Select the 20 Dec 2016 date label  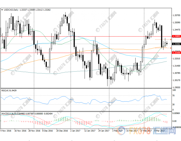click(x=62, y=131)
